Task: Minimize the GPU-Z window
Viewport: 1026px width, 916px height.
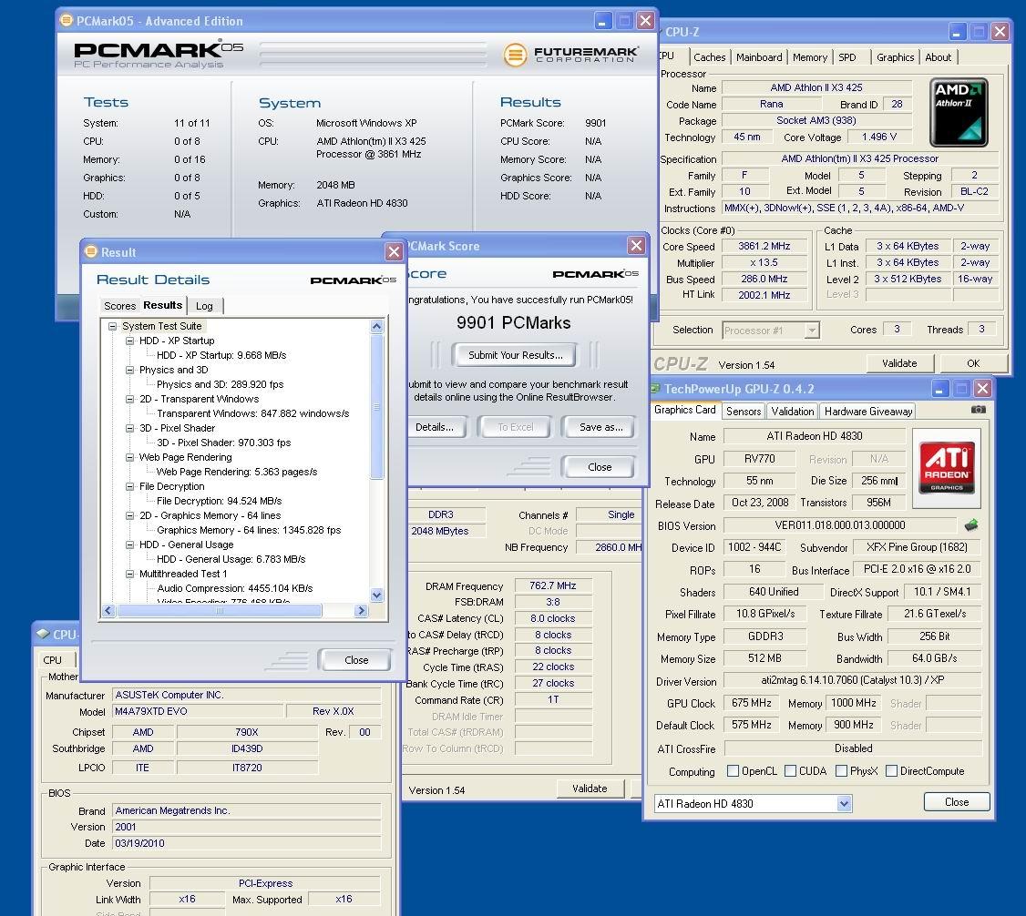Action: coord(939,389)
